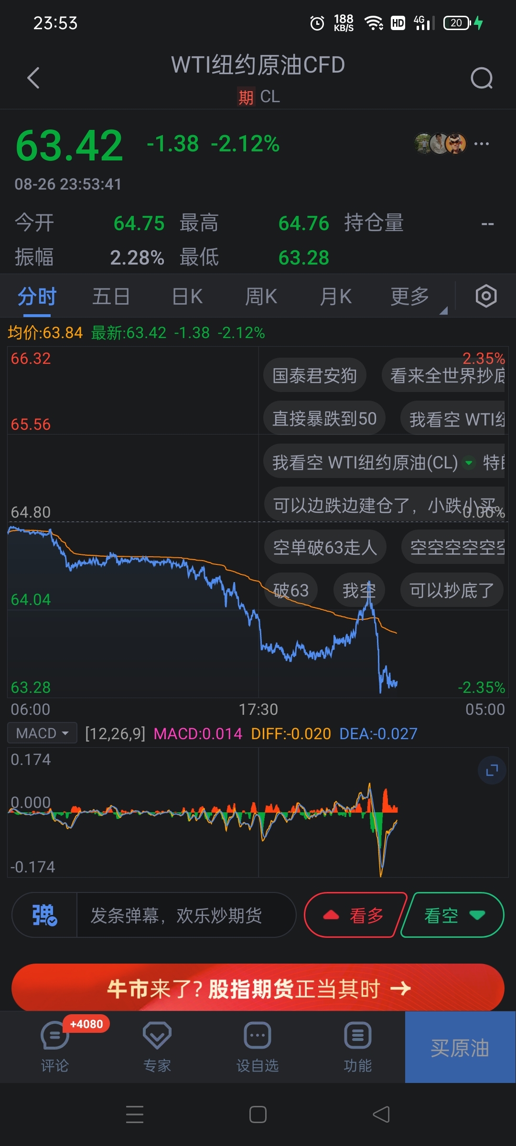Tap the 我看空 WTI纽约原油(CL) danmaku bubble
The height and width of the screenshot is (1146, 516).
click(384, 461)
